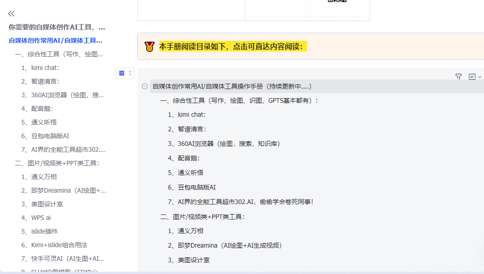Click the medal emoji in the callout

tap(149, 46)
